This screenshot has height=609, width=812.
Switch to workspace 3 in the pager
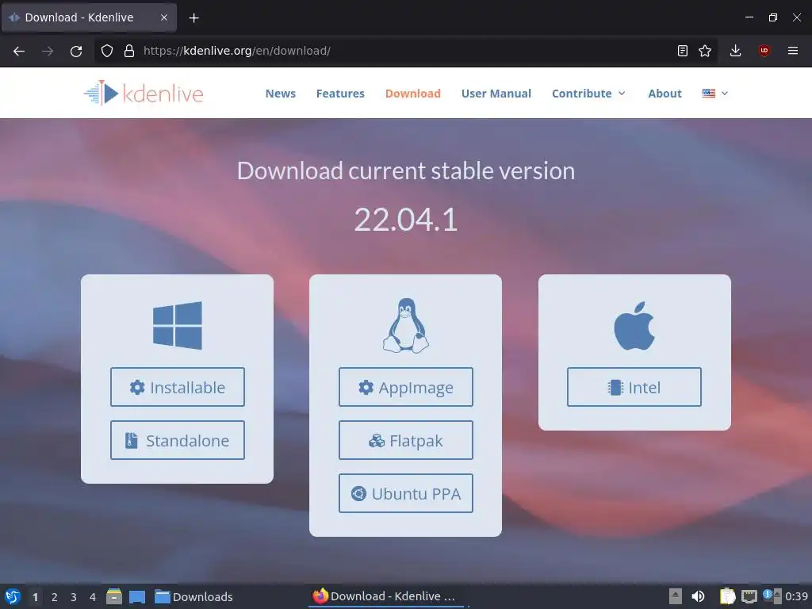(74, 597)
